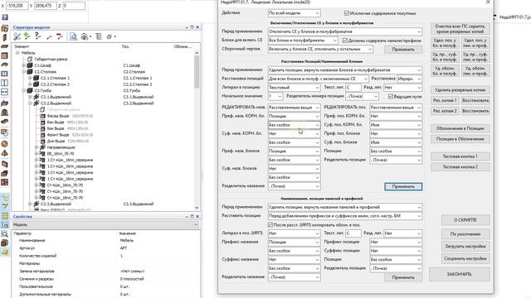Click the pyramid icon in left sidebar
The height and width of the screenshot is (298, 531).
tap(4, 153)
